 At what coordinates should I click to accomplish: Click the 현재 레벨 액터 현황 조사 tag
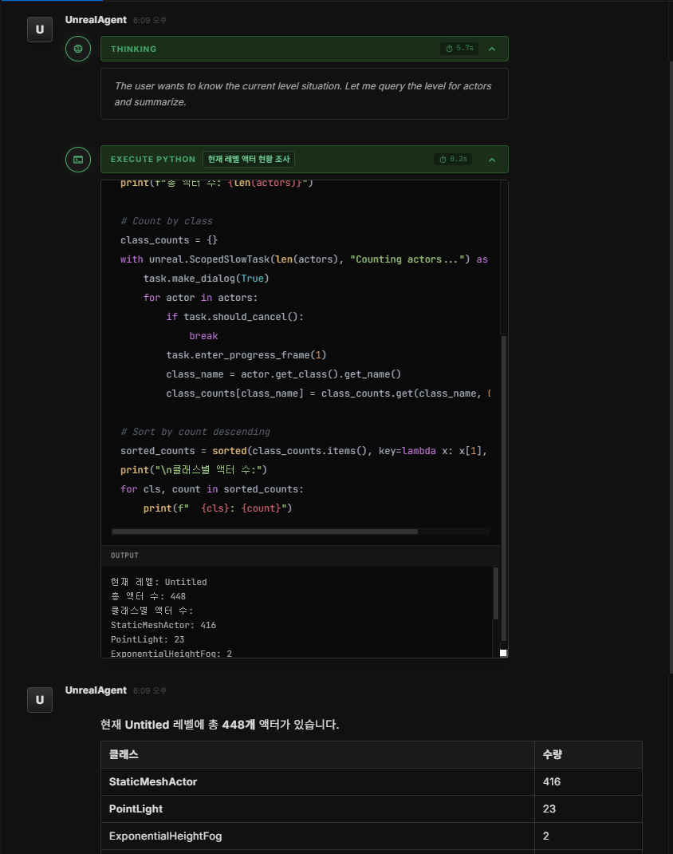(249, 159)
